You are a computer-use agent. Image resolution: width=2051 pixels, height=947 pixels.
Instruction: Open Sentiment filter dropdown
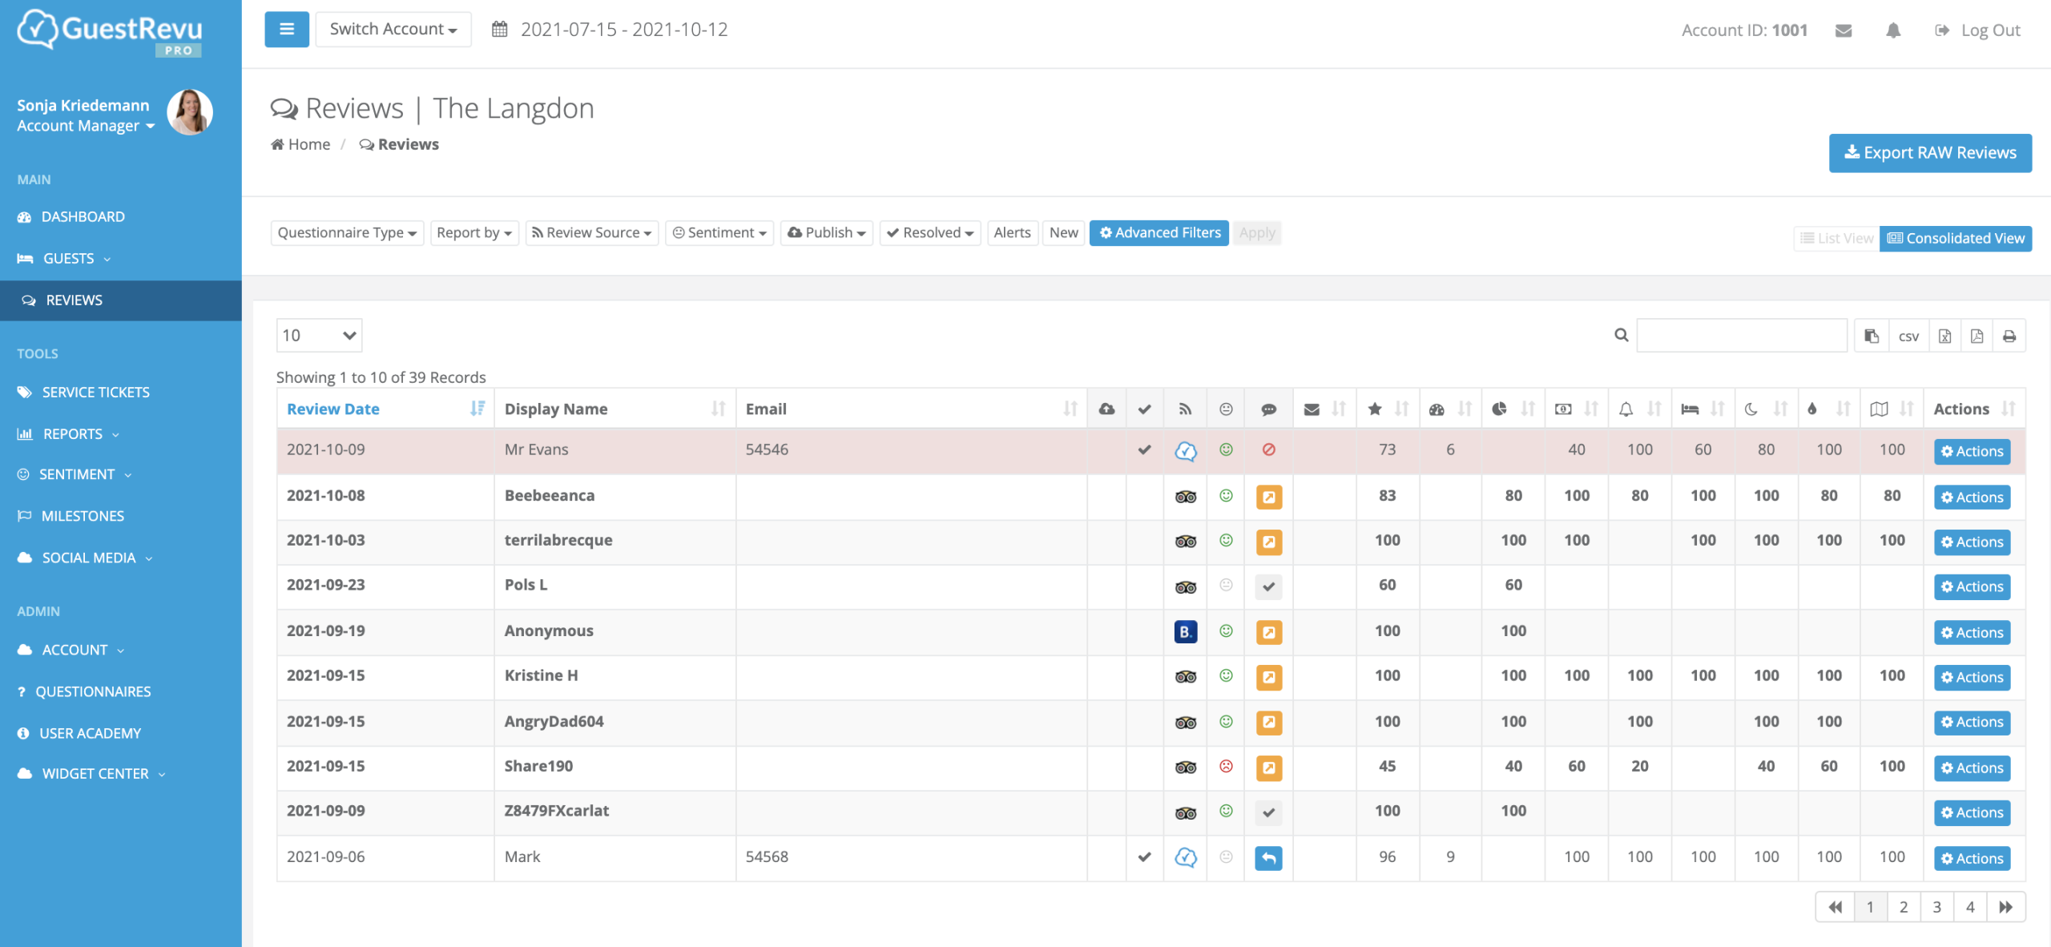pyautogui.click(x=719, y=232)
